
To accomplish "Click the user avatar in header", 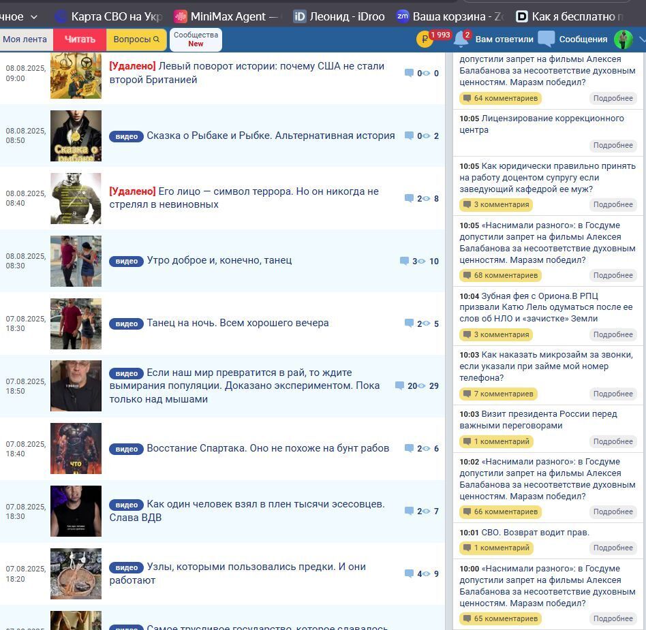I will 623,40.
